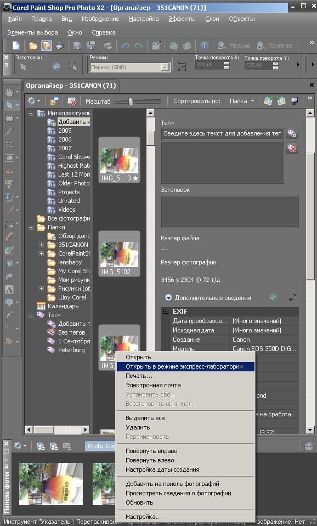Click the tag text input field
The image size is (317, 526).
(223, 133)
